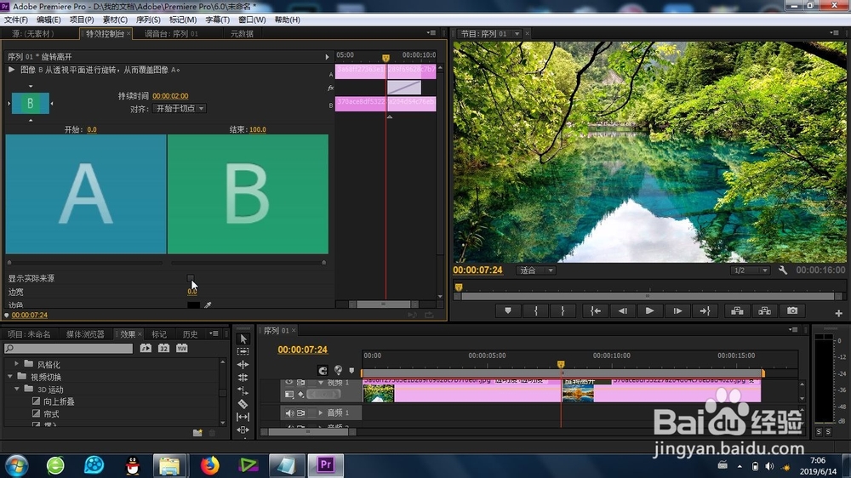Open the 字幕(T) menu
Image resolution: width=851 pixels, height=478 pixels.
pos(217,20)
